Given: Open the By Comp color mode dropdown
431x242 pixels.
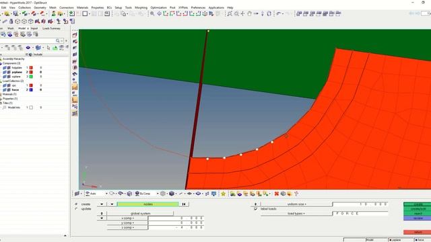Looking at the screenshot, I should tap(158, 194).
